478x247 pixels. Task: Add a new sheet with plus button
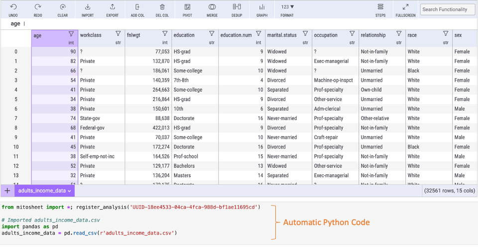7,191
